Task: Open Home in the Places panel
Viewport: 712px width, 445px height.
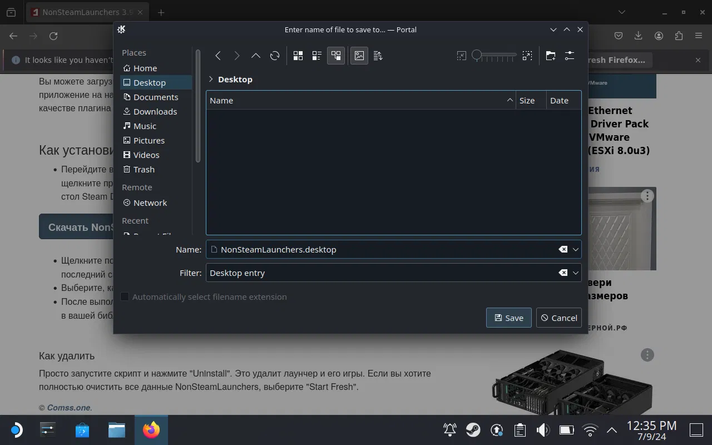Action: (156, 68)
